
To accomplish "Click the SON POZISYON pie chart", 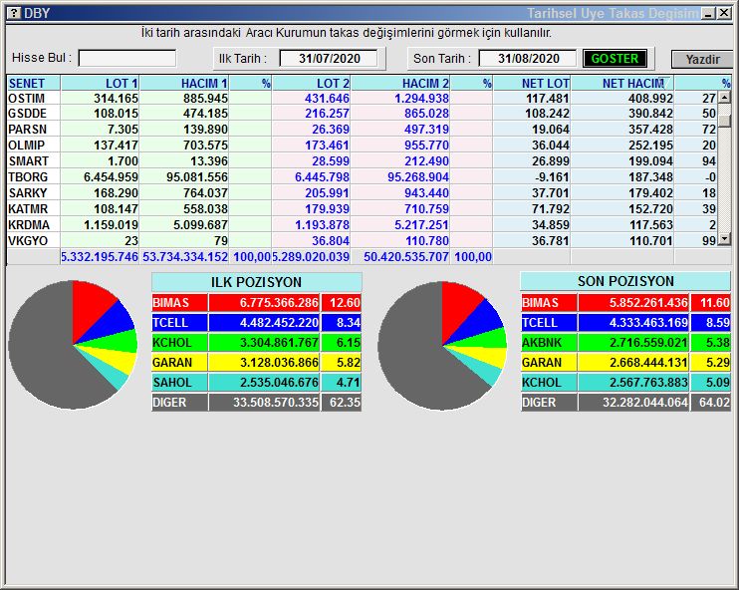I will point(442,346).
